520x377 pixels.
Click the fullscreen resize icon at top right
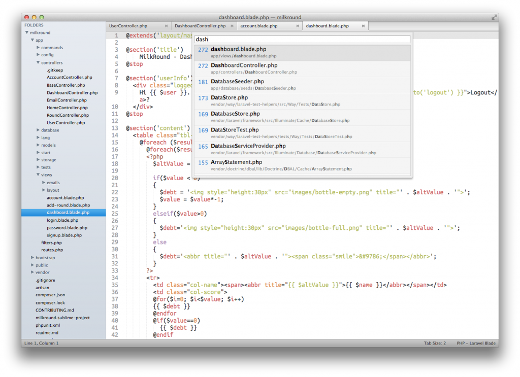click(x=494, y=16)
